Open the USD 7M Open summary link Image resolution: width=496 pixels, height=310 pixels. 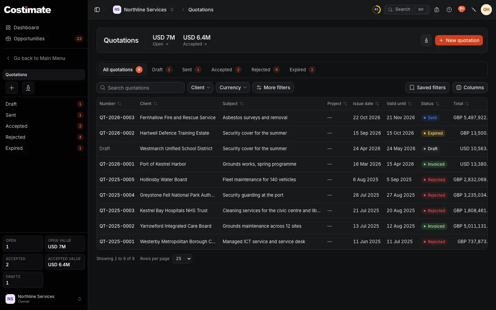(x=164, y=40)
